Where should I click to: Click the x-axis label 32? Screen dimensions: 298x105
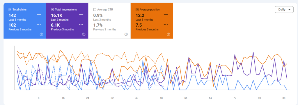click(x=112, y=98)
